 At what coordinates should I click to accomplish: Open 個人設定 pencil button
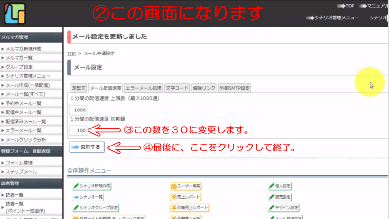[280, 186]
